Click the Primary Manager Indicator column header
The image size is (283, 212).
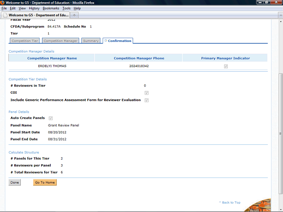pyautogui.click(x=226, y=58)
